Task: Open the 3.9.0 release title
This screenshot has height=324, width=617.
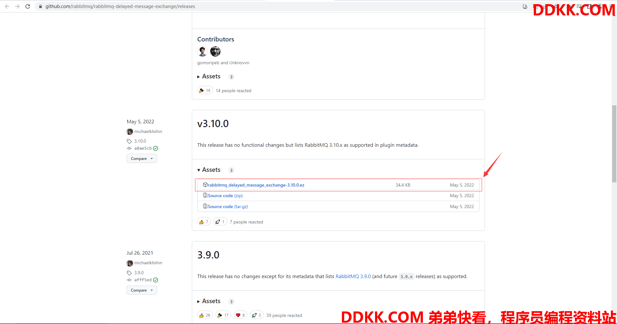Action: (x=208, y=255)
